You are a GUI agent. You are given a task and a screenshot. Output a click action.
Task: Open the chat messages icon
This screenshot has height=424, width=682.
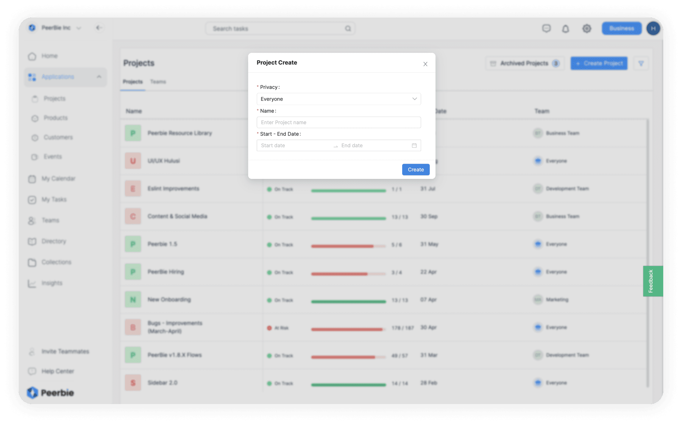[x=546, y=29]
